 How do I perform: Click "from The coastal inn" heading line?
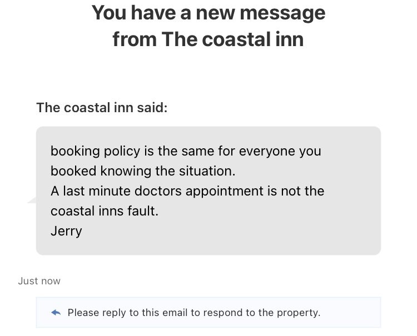[209, 39]
